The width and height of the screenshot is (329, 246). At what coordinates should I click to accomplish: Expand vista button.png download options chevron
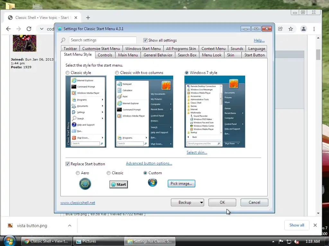click(x=70, y=225)
